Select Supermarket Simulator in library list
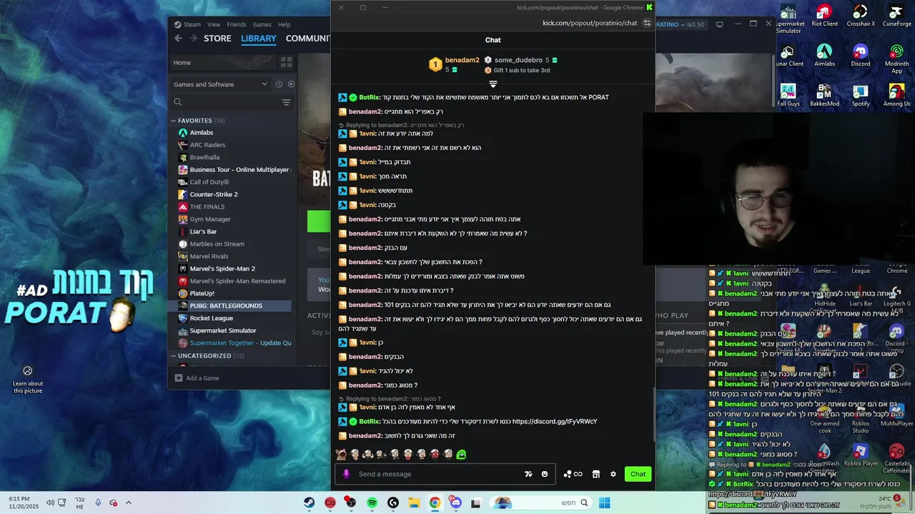The width and height of the screenshot is (915, 514). (222, 331)
